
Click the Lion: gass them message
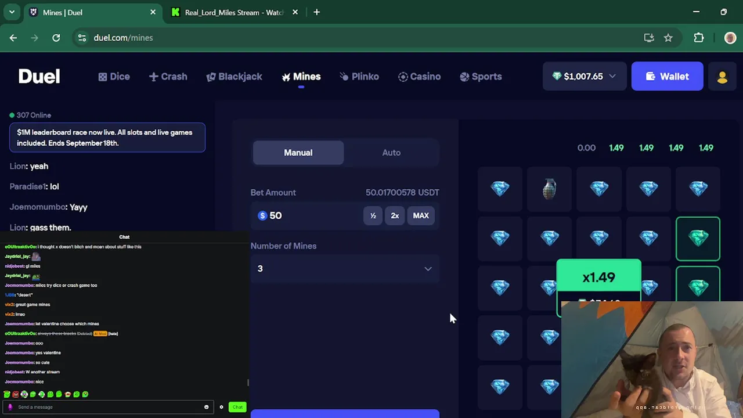pyautogui.click(x=41, y=228)
